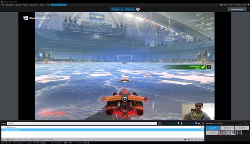Open the Layout Wizard
Image resolution: width=250 pixels, height=144 pixels.
pyautogui.click(x=237, y=9)
